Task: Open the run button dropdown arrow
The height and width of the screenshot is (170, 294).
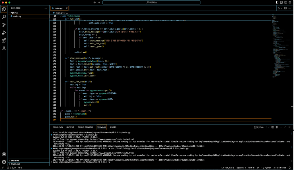Action: pos(281,8)
